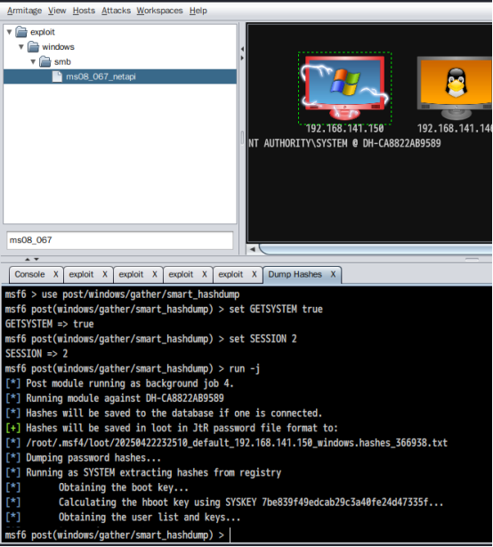Open the View menu
Screen dimensions: 493x547
pos(57,11)
